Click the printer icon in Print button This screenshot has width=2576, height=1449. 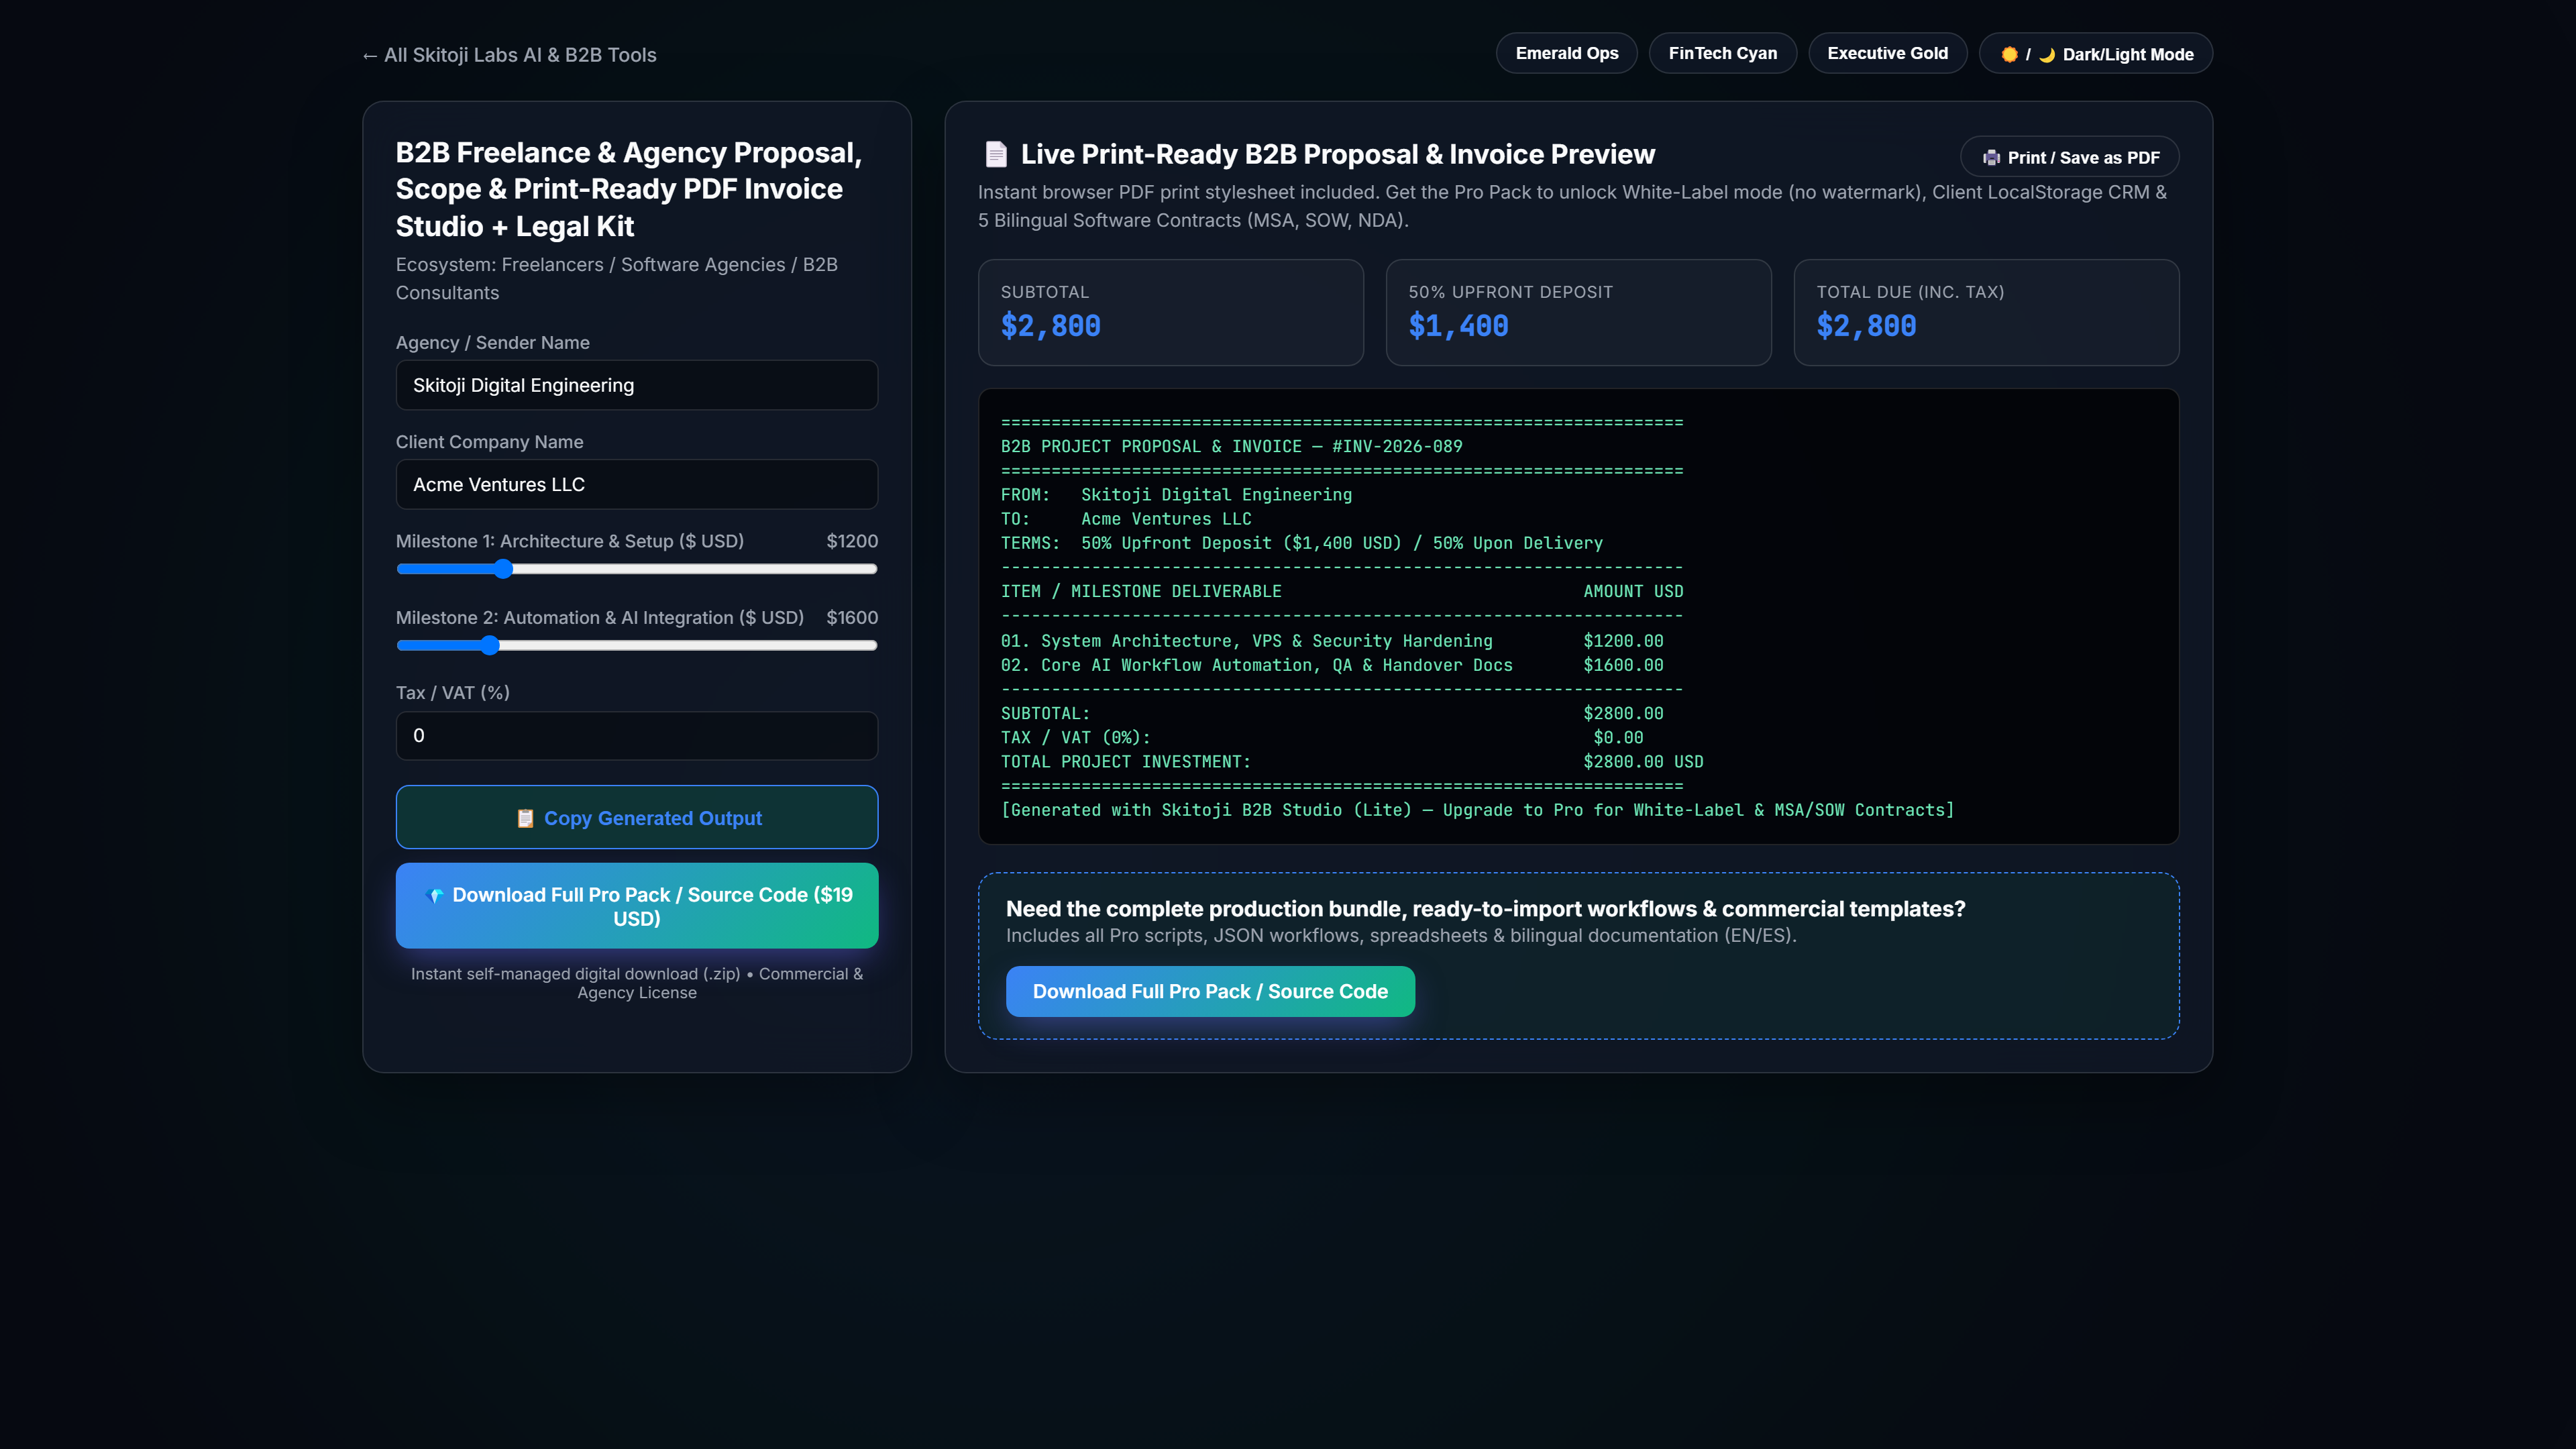pos(1991,157)
